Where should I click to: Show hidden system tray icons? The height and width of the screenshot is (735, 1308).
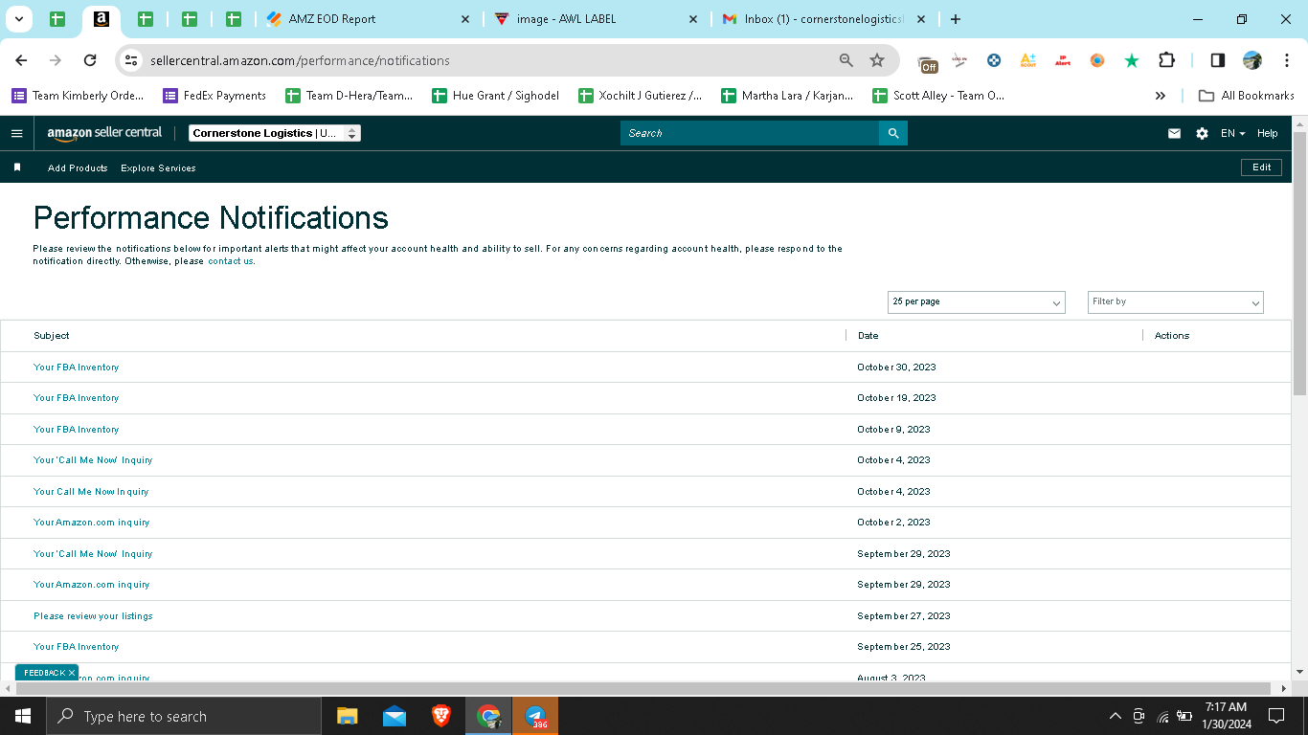1115,716
